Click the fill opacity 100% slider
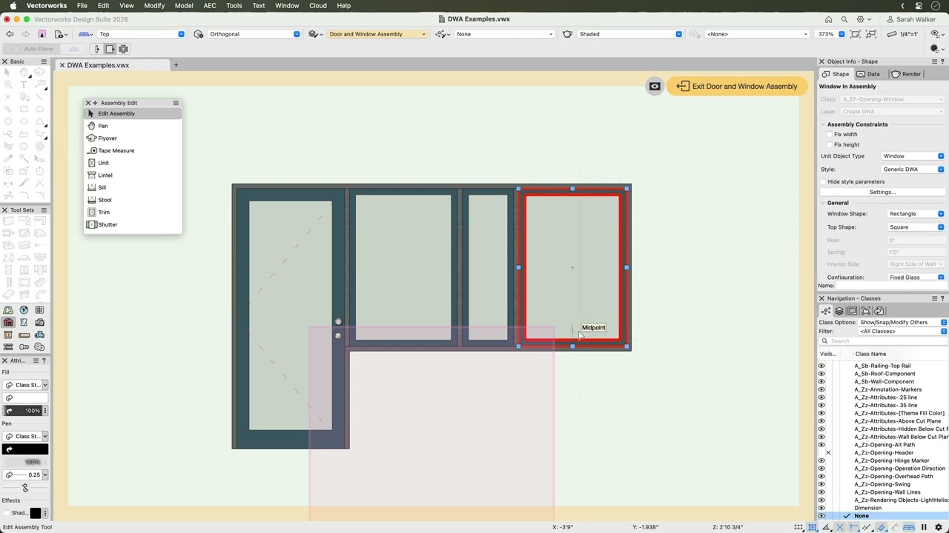This screenshot has height=533, width=949. coord(22,411)
